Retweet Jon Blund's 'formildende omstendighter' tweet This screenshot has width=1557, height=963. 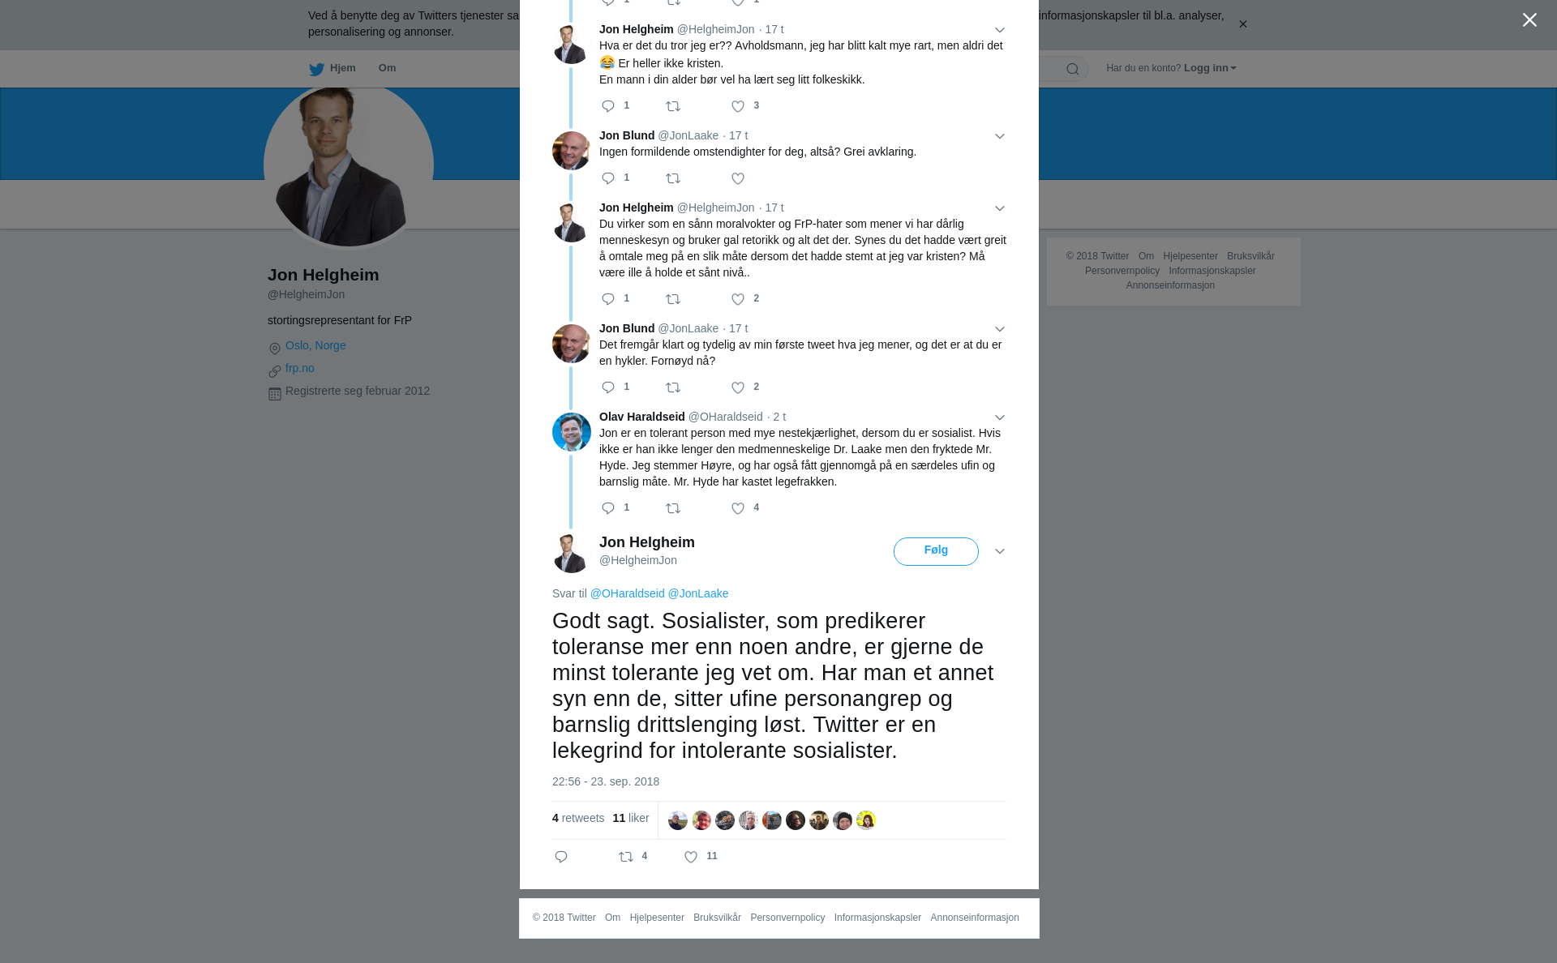673,178
